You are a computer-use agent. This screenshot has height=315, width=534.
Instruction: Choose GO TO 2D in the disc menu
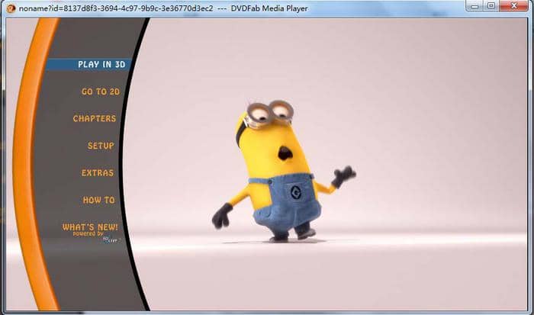[x=101, y=92]
